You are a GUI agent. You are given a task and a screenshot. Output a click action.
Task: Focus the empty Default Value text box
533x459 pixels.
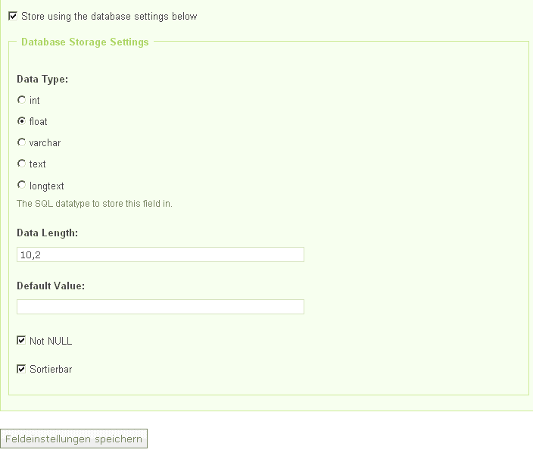coord(160,307)
